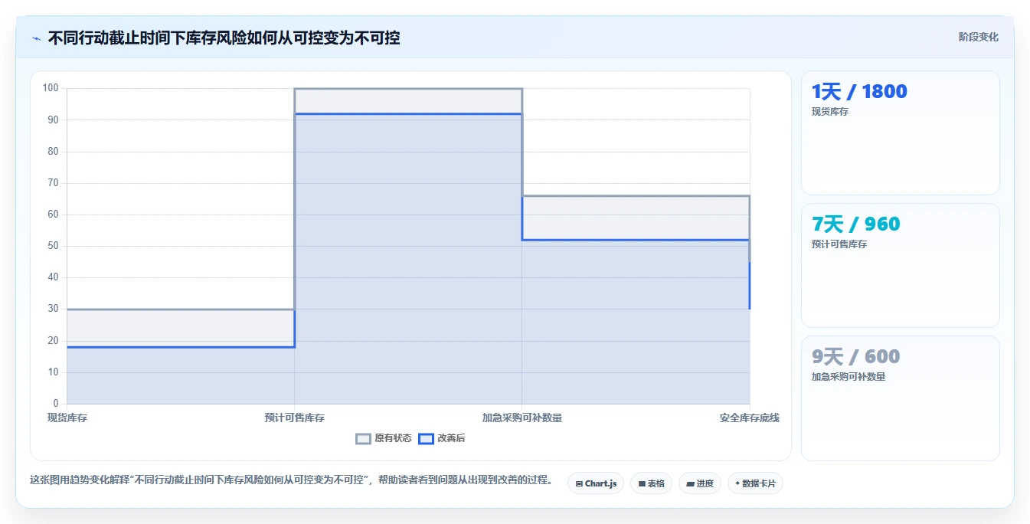Select the Chart.js tag chip
The image size is (1030, 524).
(596, 483)
